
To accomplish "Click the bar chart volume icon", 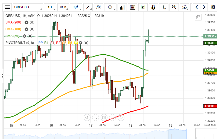I will [122, 7].
